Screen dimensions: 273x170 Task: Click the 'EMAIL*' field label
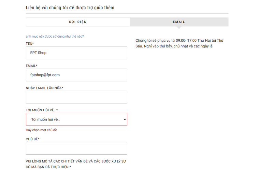(x=31, y=66)
